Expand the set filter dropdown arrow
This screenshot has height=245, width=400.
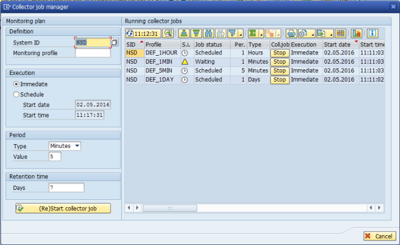pos(240,33)
